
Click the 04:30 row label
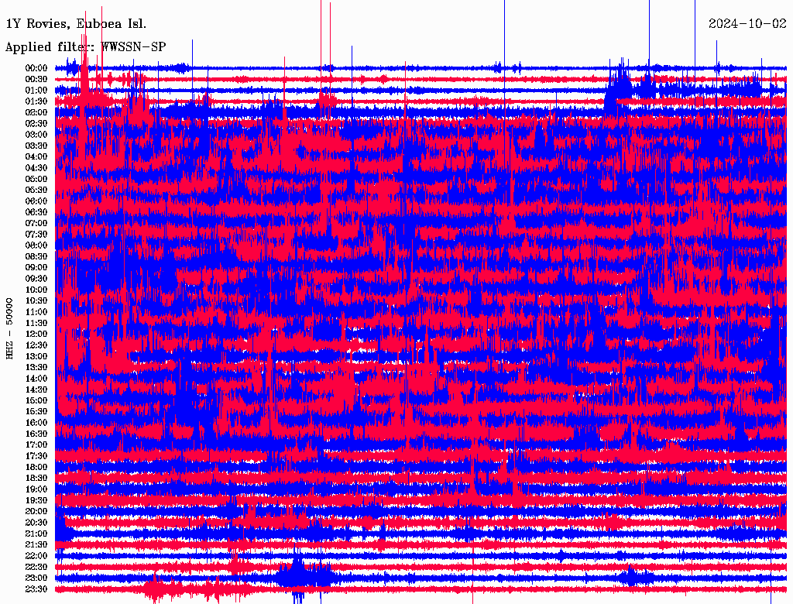pos(36,167)
